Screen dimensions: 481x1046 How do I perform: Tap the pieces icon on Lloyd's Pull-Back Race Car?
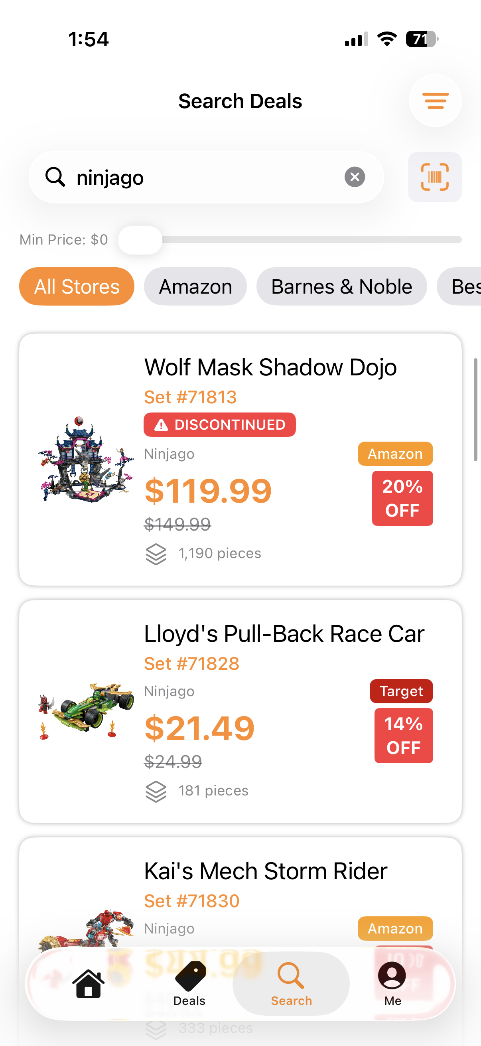click(156, 790)
